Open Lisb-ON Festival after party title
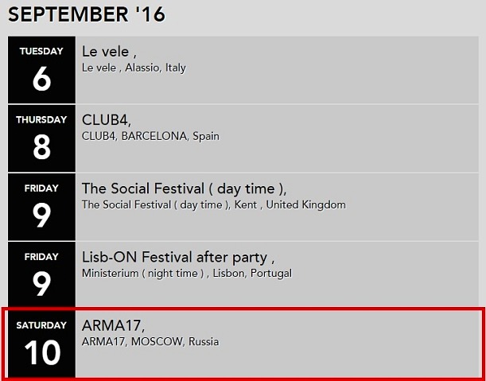The height and width of the screenshot is (381, 486). click(x=178, y=257)
